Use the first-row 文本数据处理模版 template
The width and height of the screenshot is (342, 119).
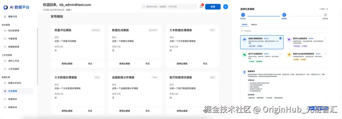tap(182, 64)
